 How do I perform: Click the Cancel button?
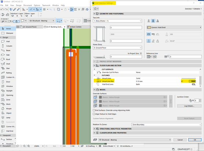click(x=180, y=140)
